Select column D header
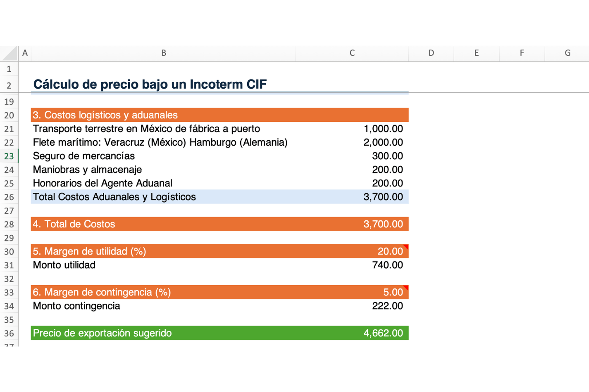Viewport: 589px width, 392px height. pos(431,53)
